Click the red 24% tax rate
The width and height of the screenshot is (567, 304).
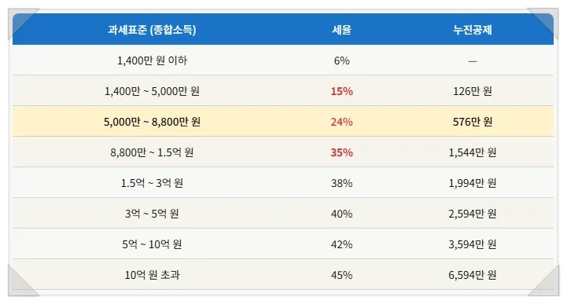click(x=342, y=122)
